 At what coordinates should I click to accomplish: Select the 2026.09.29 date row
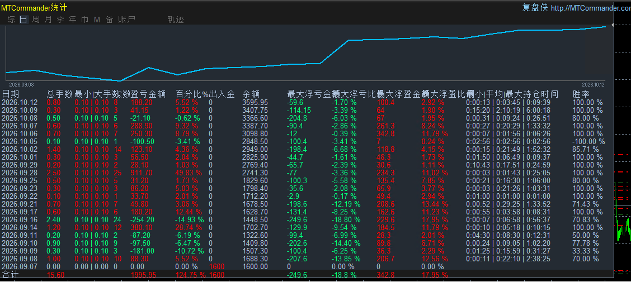[x=20, y=165]
